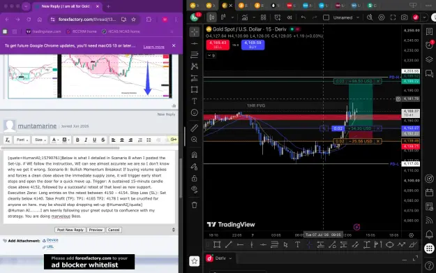Open the alerts bell icon in right sidebar

[429, 235]
